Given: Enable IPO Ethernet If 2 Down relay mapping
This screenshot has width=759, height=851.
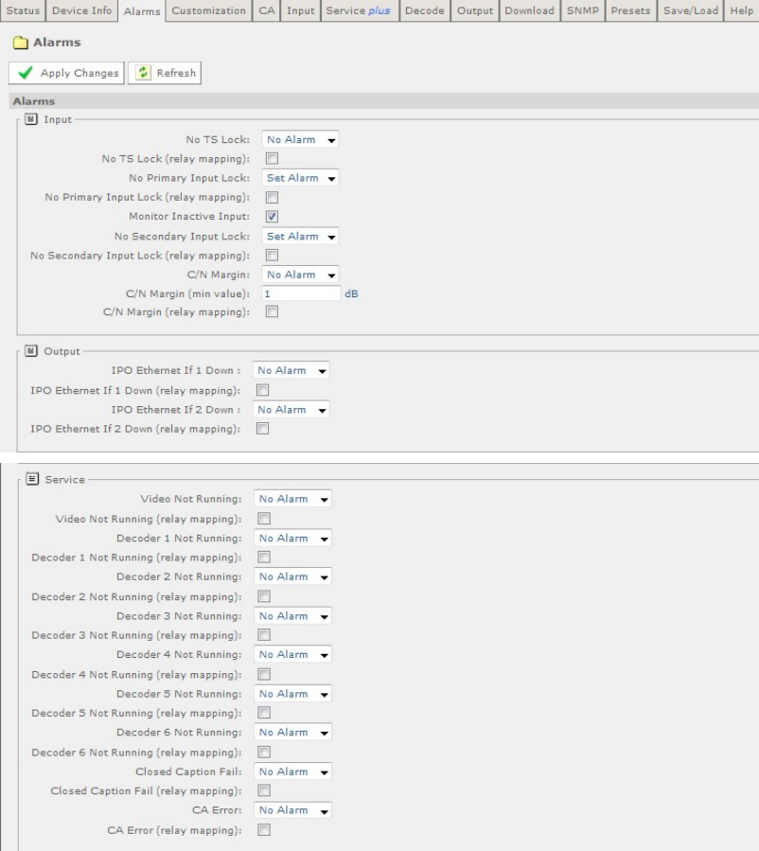Looking at the screenshot, I should pyautogui.click(x=262, y=429).
